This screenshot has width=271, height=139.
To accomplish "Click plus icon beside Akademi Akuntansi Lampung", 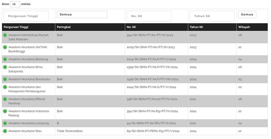I will pyautogui.click(x=5, y=123).
